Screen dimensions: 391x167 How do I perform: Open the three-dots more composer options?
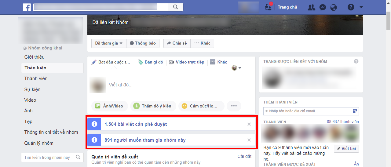point(234,106)
